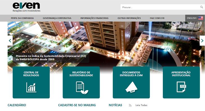Screen dimensions: 205x111
Task: Open the Governança Corporativa menu
Action: (x=57, y=18)
